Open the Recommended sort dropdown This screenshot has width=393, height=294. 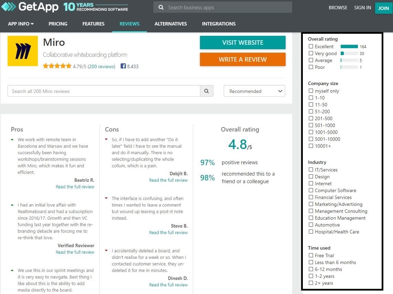coord(254,91)
